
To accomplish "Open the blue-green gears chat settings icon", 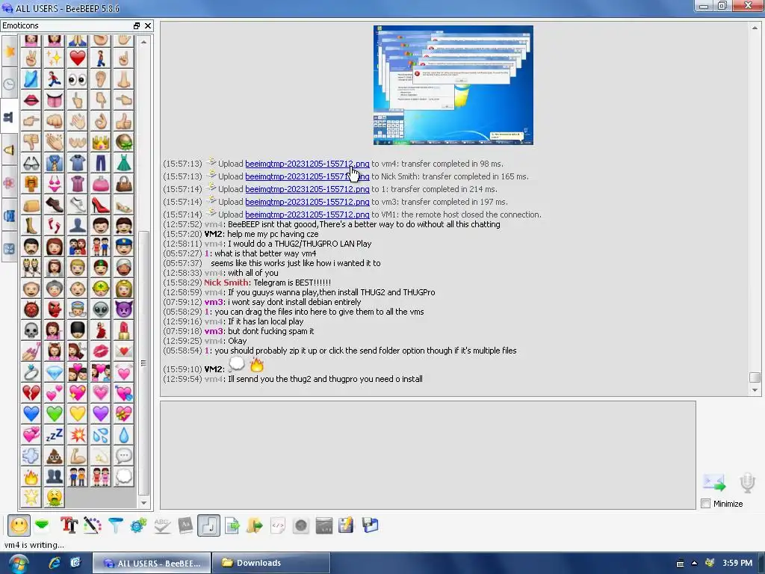I will click(138, 525).
